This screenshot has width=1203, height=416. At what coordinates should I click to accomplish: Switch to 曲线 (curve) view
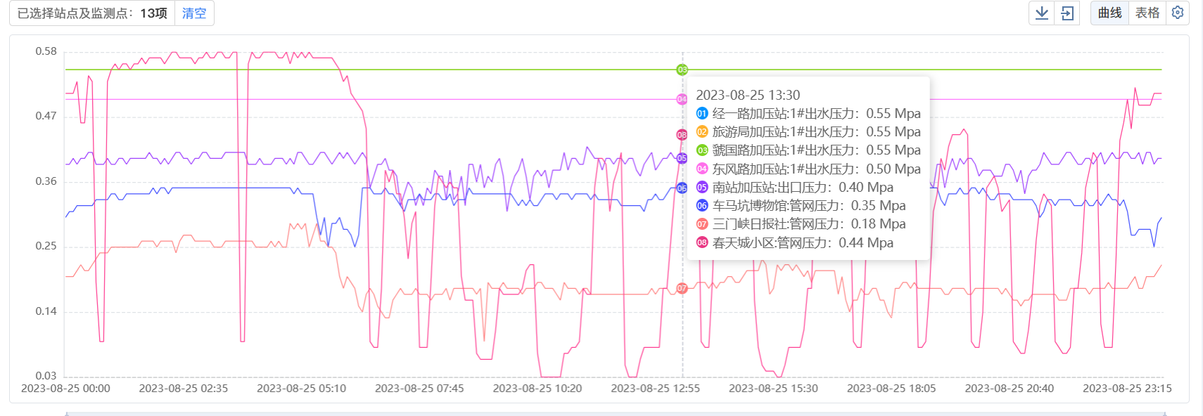tap(1109, 13)
